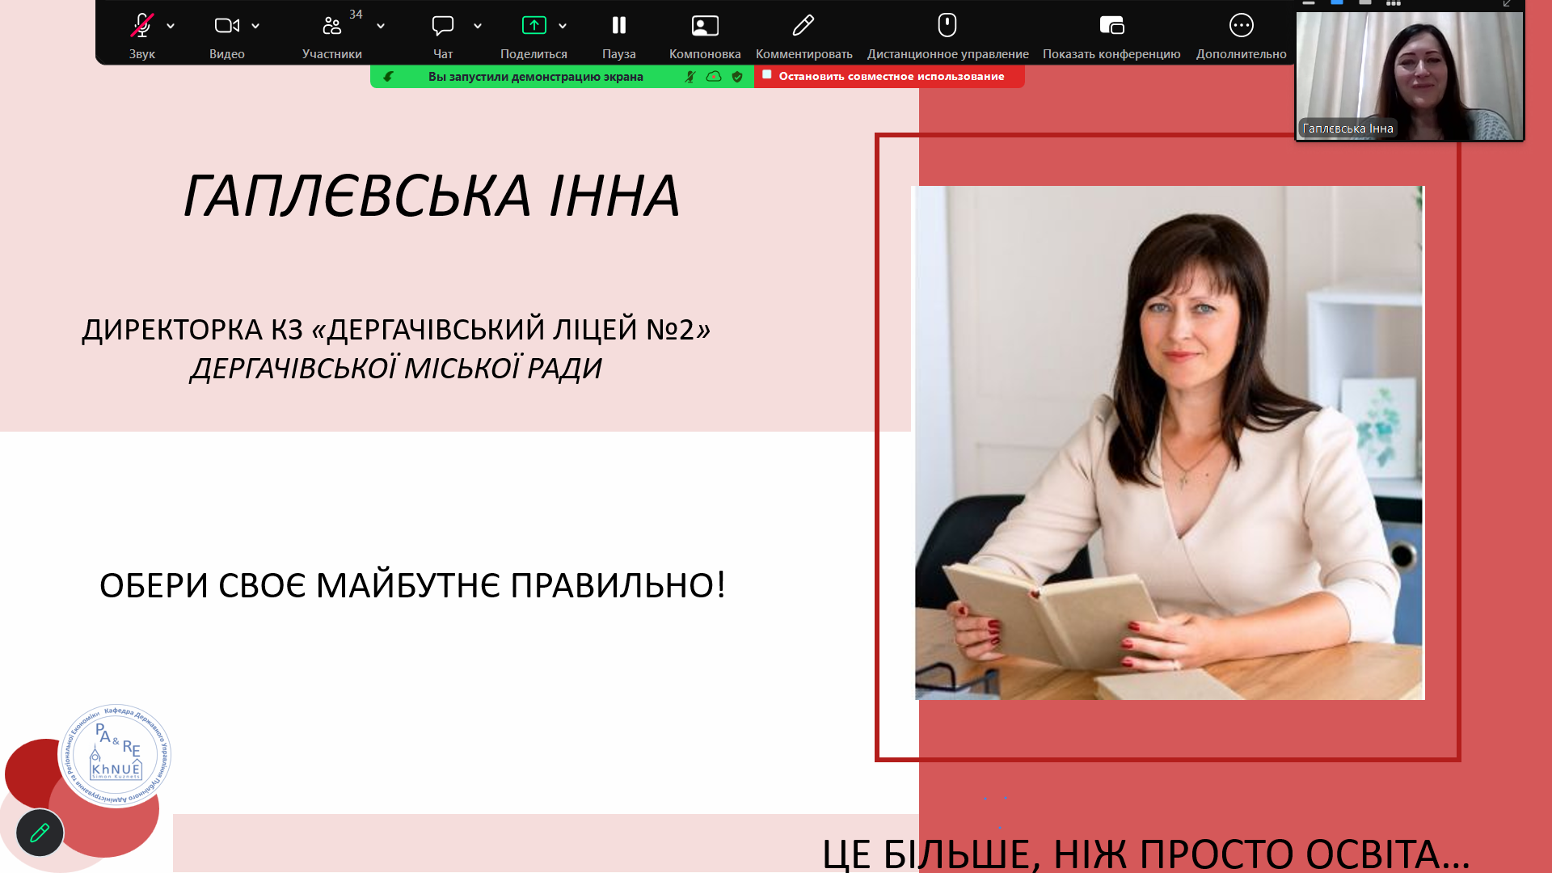Expand participants dropdown arrow
1552x873 pixels.
(x=381, y=26)
